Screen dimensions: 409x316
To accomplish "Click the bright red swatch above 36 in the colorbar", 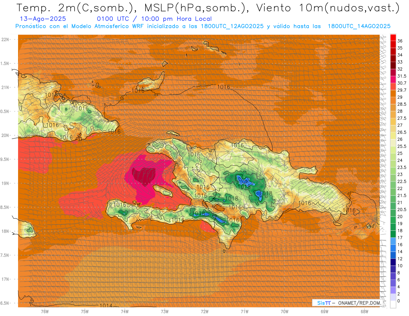I will pos(393,37).
